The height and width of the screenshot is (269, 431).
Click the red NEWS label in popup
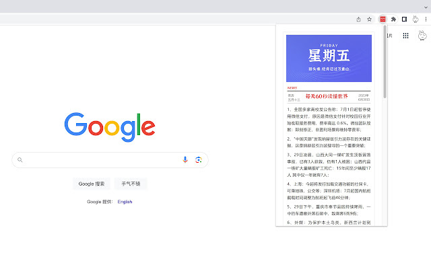point(292,88)
